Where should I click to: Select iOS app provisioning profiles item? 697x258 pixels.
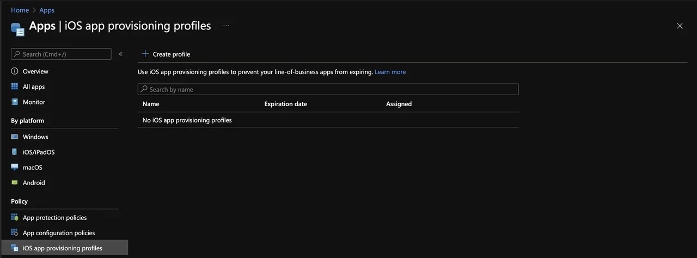click(64, 248)
